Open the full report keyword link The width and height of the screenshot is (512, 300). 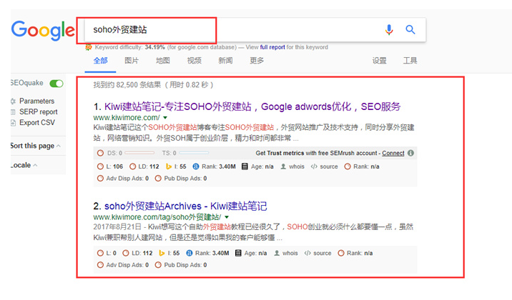(272, 47)
